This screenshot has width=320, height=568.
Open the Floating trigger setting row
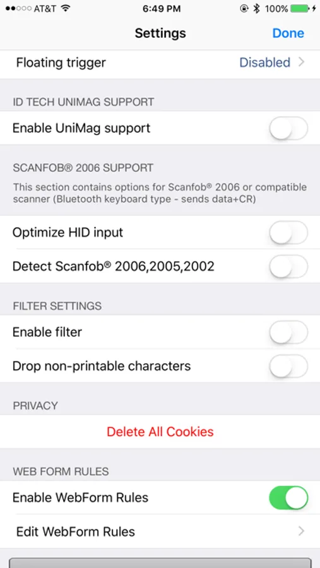pos(160,63)
